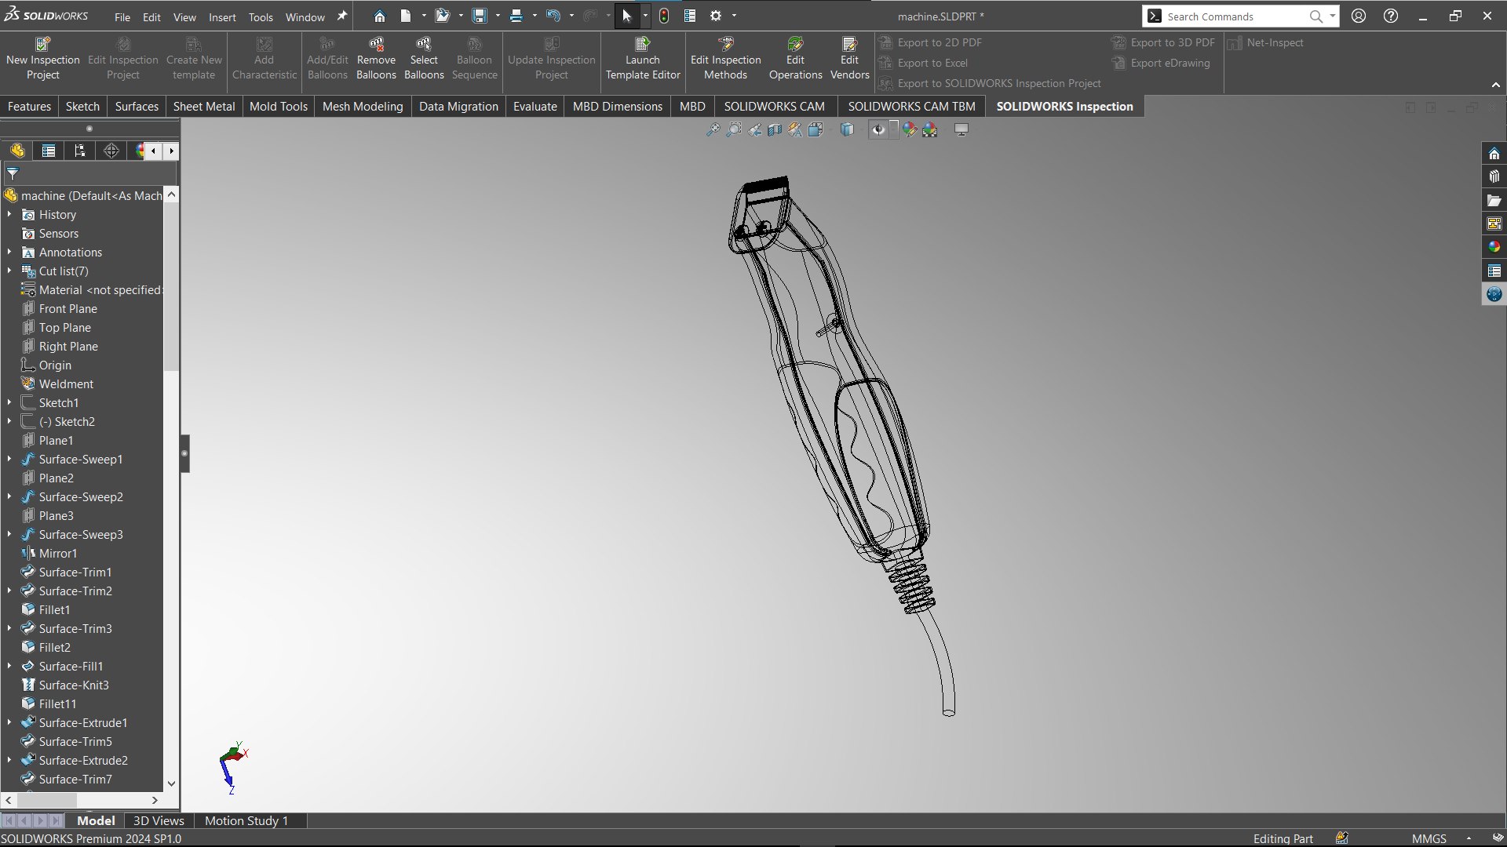Print using the printer icon
This screenshot has width=1507, height=847.
[516, 16]
